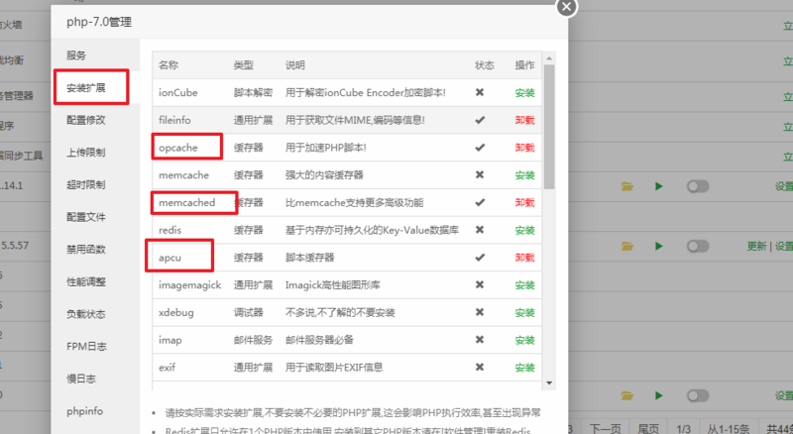Install the exif extension
The image size is (793, 434).
pyautogui.click(x=524, y=368)
